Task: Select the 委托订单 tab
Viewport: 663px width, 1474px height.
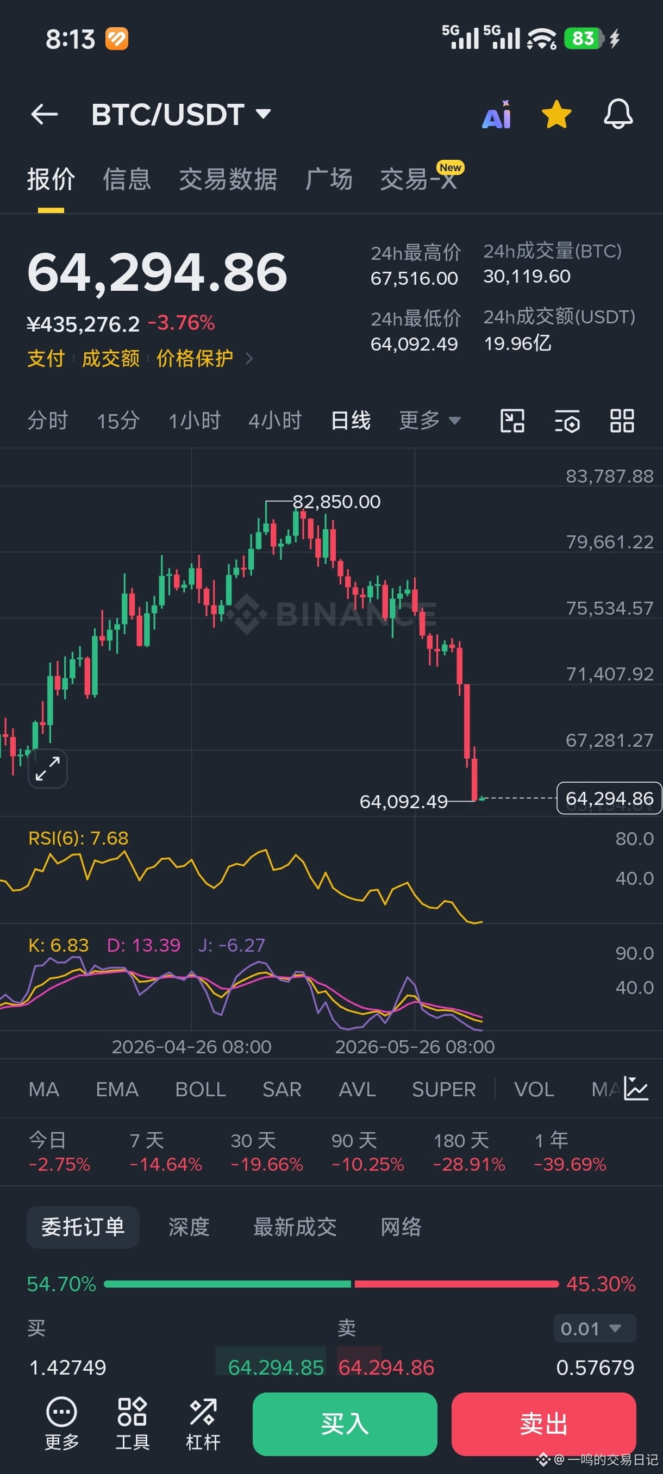Action: click(x=83, y=1227)
